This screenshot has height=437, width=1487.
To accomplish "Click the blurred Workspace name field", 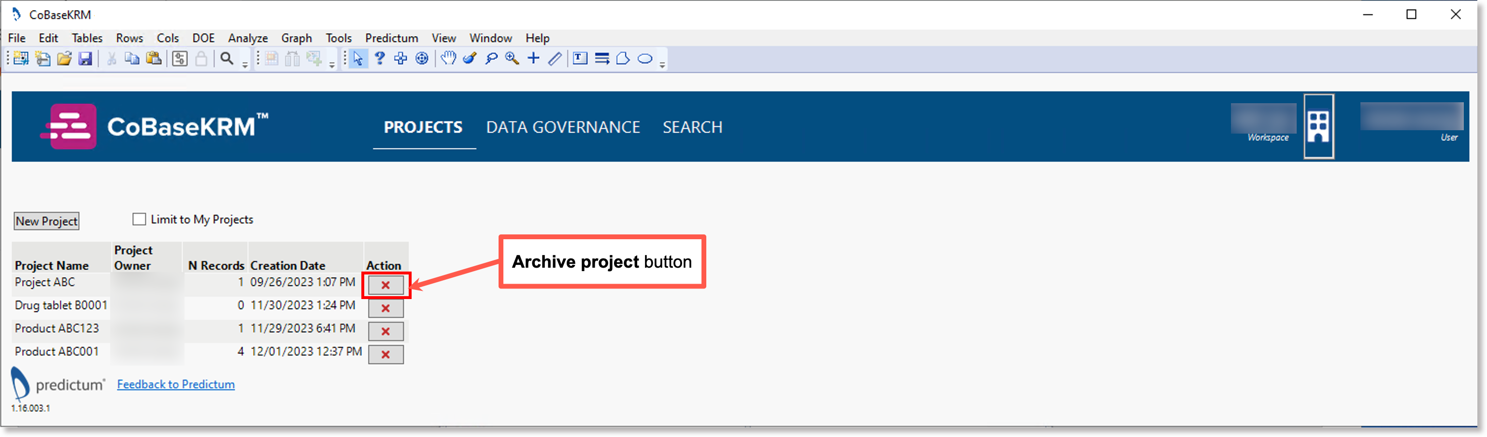I will pos(1264,118).
